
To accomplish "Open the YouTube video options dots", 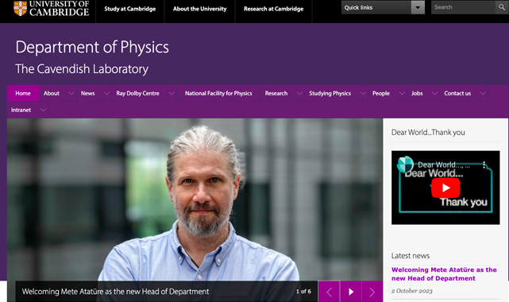I will pyautogui.click(x=484, y=165).
